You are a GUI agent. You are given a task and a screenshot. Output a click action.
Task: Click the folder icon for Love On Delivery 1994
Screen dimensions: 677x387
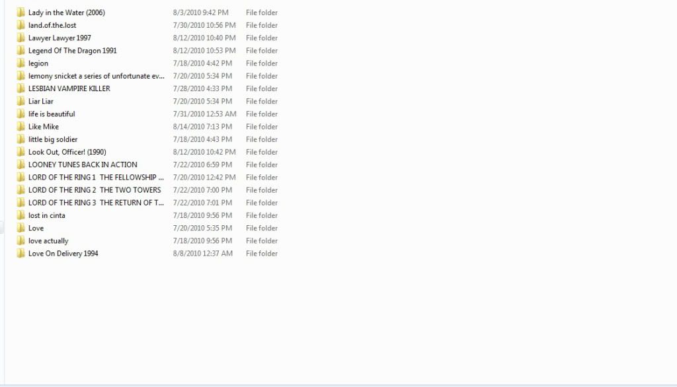coord(20,253)
